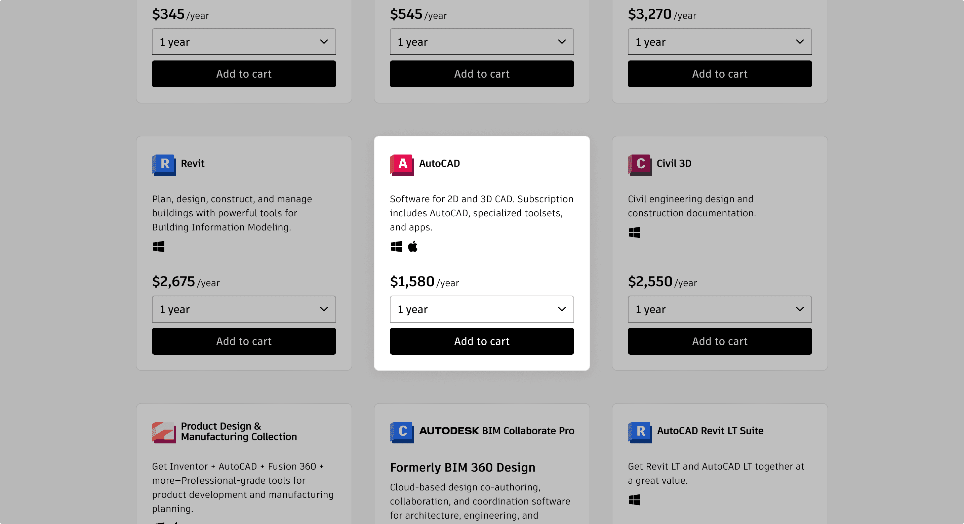
Task: Add Civil 3D to cart
Action: click(720, 341)
